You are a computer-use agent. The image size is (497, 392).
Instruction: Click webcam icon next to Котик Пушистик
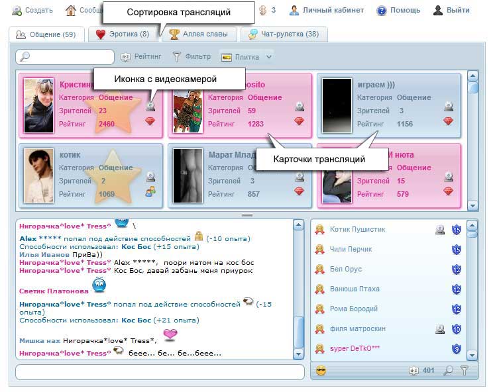pyautogui.click(x=440, y=230)
